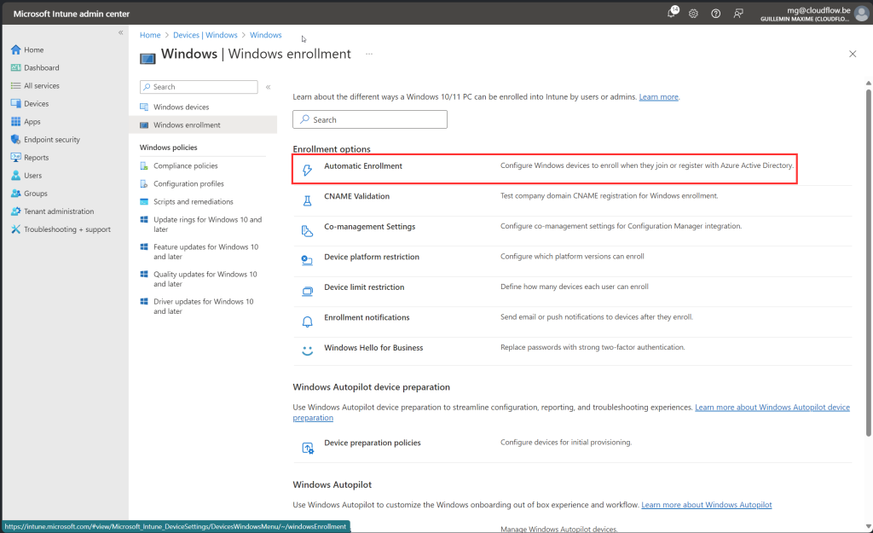Close the Windows enrollment blade
Viewport: 873px width, 533px height.
point(853,54)
